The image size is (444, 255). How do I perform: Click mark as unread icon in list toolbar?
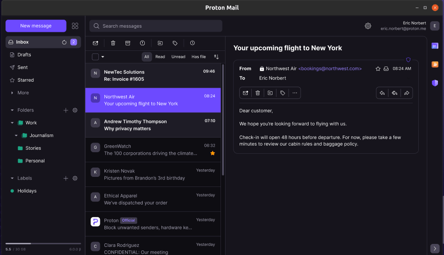(95, 43)
